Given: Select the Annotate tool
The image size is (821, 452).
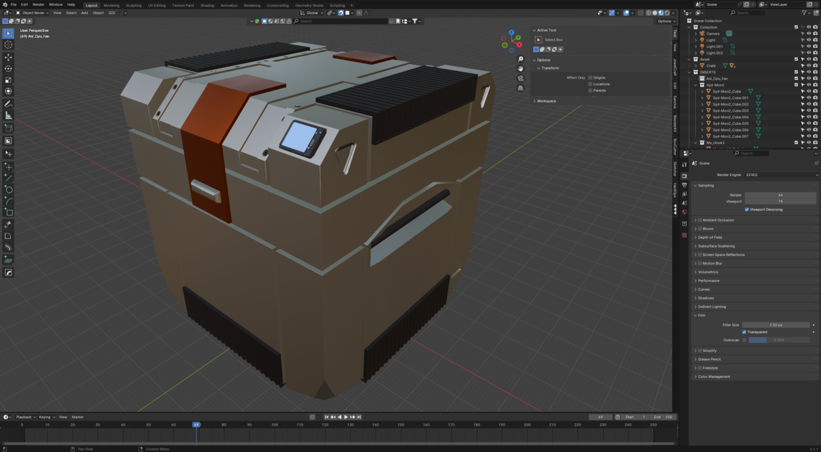Looking at the screenshot, I should 8,104.
